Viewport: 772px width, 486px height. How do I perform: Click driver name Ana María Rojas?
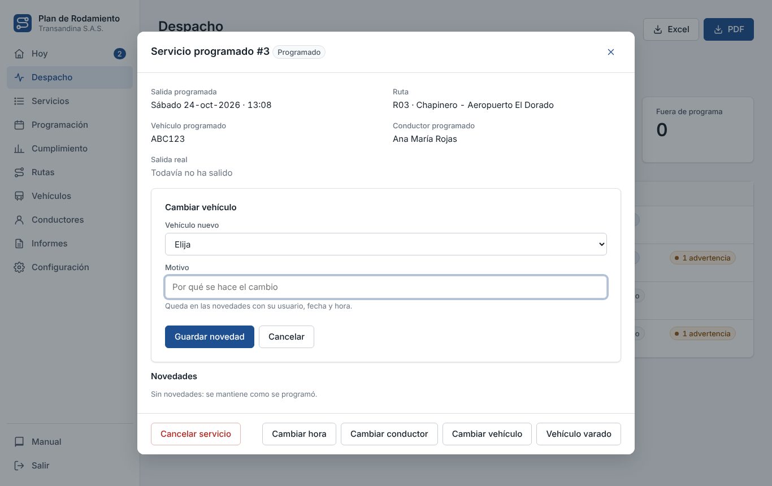point(425,139)
